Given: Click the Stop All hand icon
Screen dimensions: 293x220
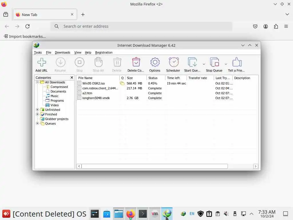Looking at the screenshot, I should pos(98,62).
